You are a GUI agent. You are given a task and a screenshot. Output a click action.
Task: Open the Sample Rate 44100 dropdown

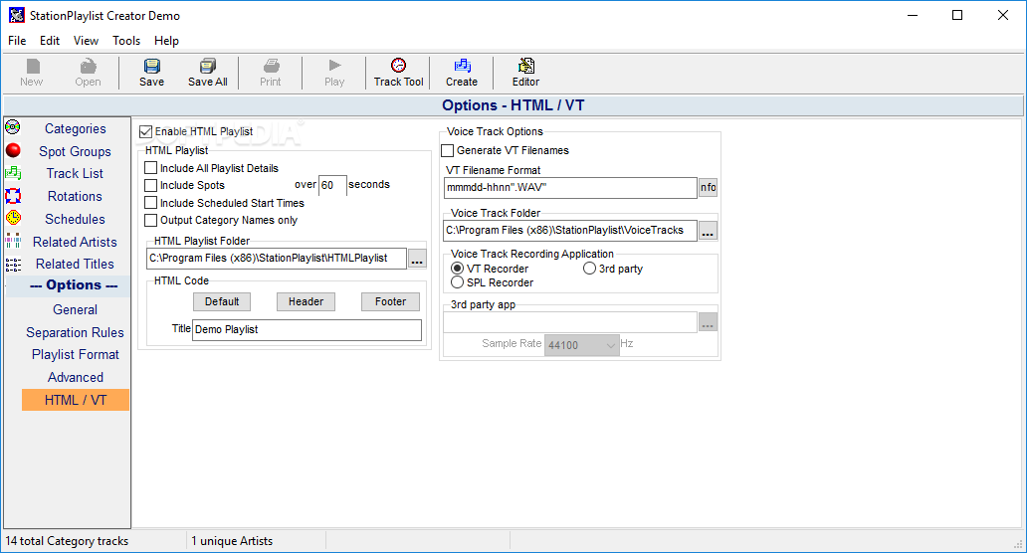(581, 345)
